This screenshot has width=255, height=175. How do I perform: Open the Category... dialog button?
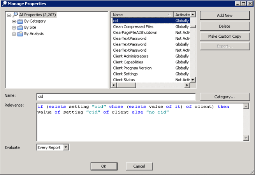pos(225,97)
